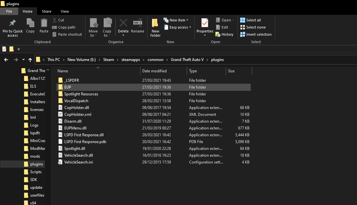357x205 pixels.
Task: Navigate up one folder level with arrow
Action: click(30, 60)
